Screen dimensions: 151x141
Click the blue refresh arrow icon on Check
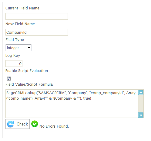point(10,124)
